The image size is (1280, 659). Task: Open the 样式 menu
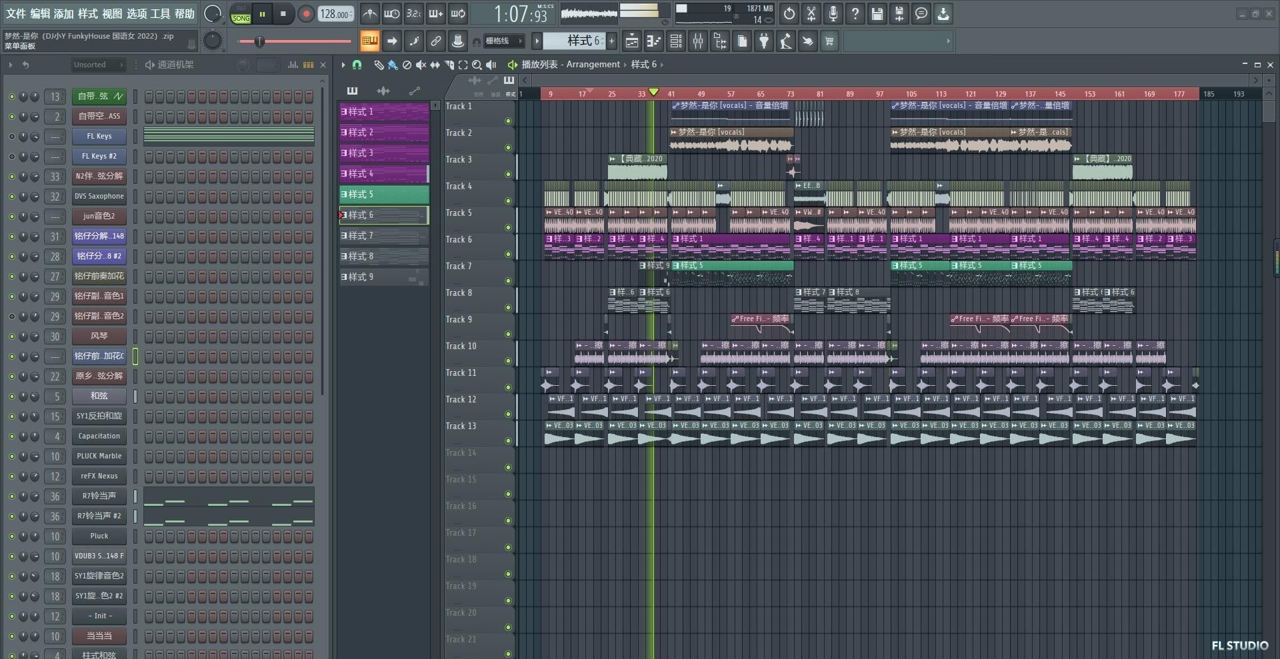(x=88, y=13)
